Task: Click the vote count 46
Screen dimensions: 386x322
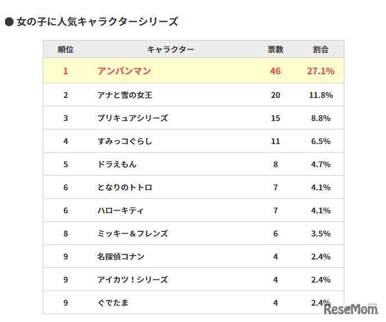Action: (x=275, y=71)
